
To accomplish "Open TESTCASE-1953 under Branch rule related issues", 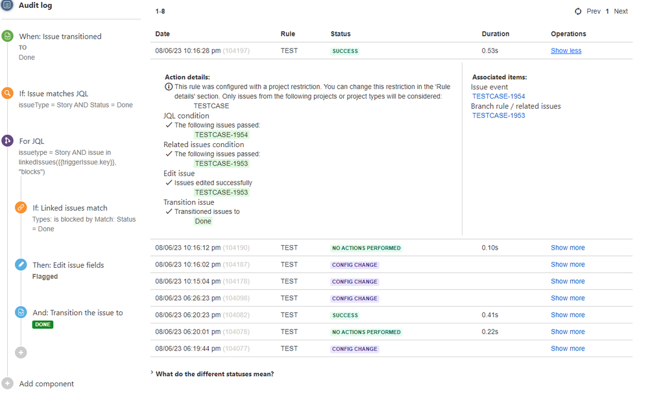I will coord(498,115).
